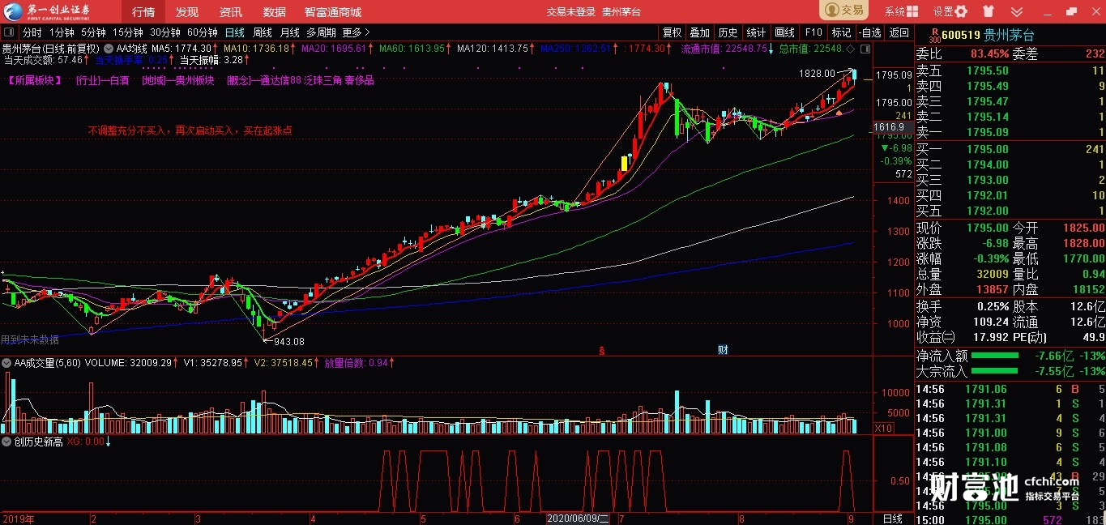Click the 委比 83.45% value
The image size is (1106, 525).
pos(989,53)
